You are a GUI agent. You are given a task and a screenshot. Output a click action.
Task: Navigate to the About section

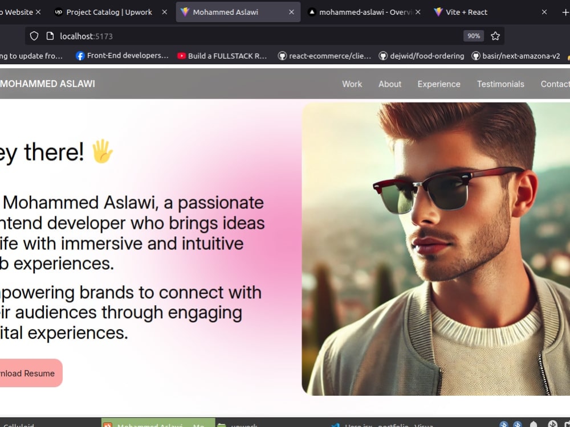pos(390,84)
